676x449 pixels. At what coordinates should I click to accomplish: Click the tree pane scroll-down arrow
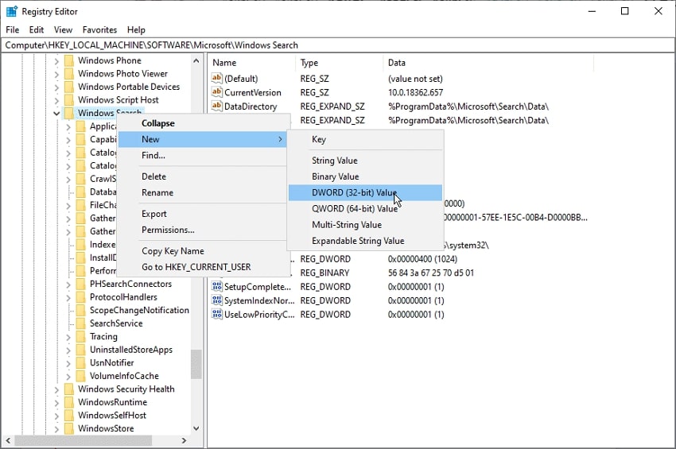(x=196, y=428)
